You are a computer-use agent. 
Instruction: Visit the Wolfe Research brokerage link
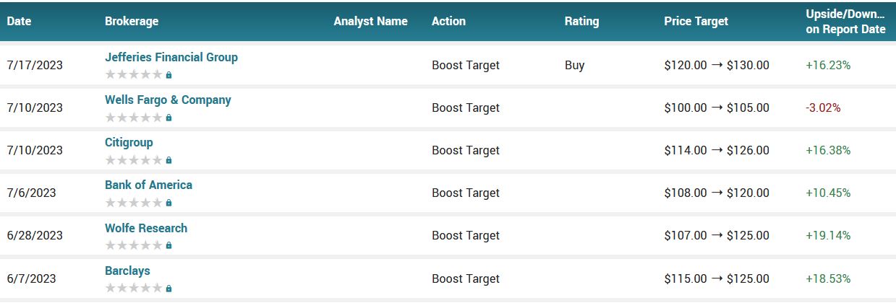click(146, 228)
